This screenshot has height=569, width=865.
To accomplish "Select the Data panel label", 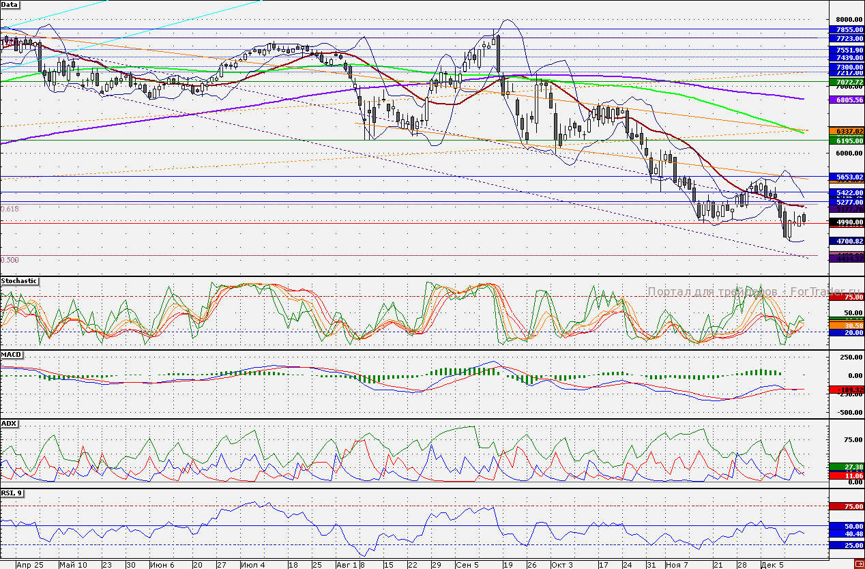I will pos(10,5).
